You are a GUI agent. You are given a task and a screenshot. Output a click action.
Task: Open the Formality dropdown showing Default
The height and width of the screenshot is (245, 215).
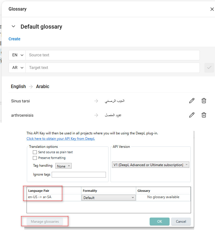coord(108,197)
